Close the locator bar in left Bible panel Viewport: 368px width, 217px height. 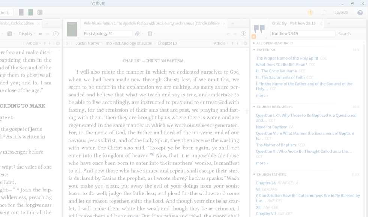[x=58, y=44]
